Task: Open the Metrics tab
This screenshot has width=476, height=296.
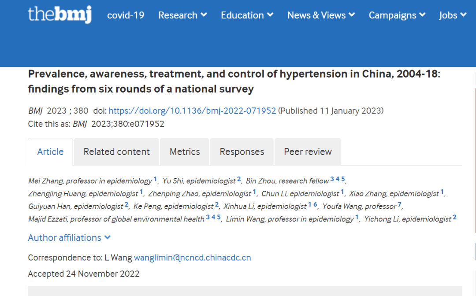Action: pos(184,151)
